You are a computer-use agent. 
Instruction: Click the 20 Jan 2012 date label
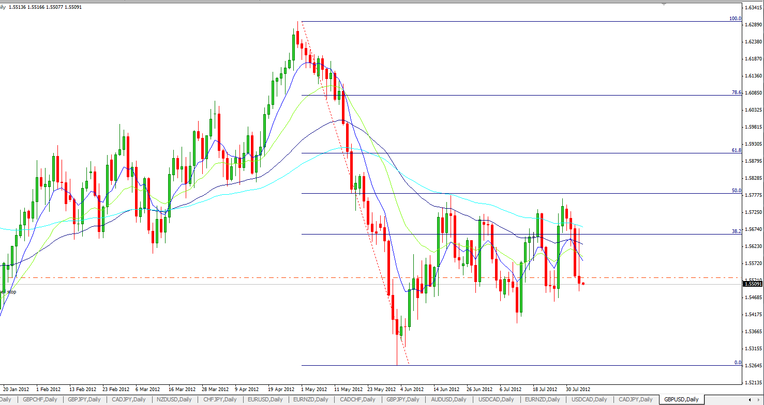coord(16,389)
